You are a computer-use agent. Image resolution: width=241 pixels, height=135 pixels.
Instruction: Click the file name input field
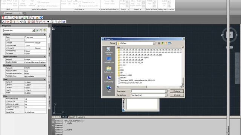tap(148, 91)
